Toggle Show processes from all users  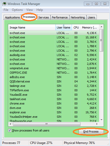(10, 130)
